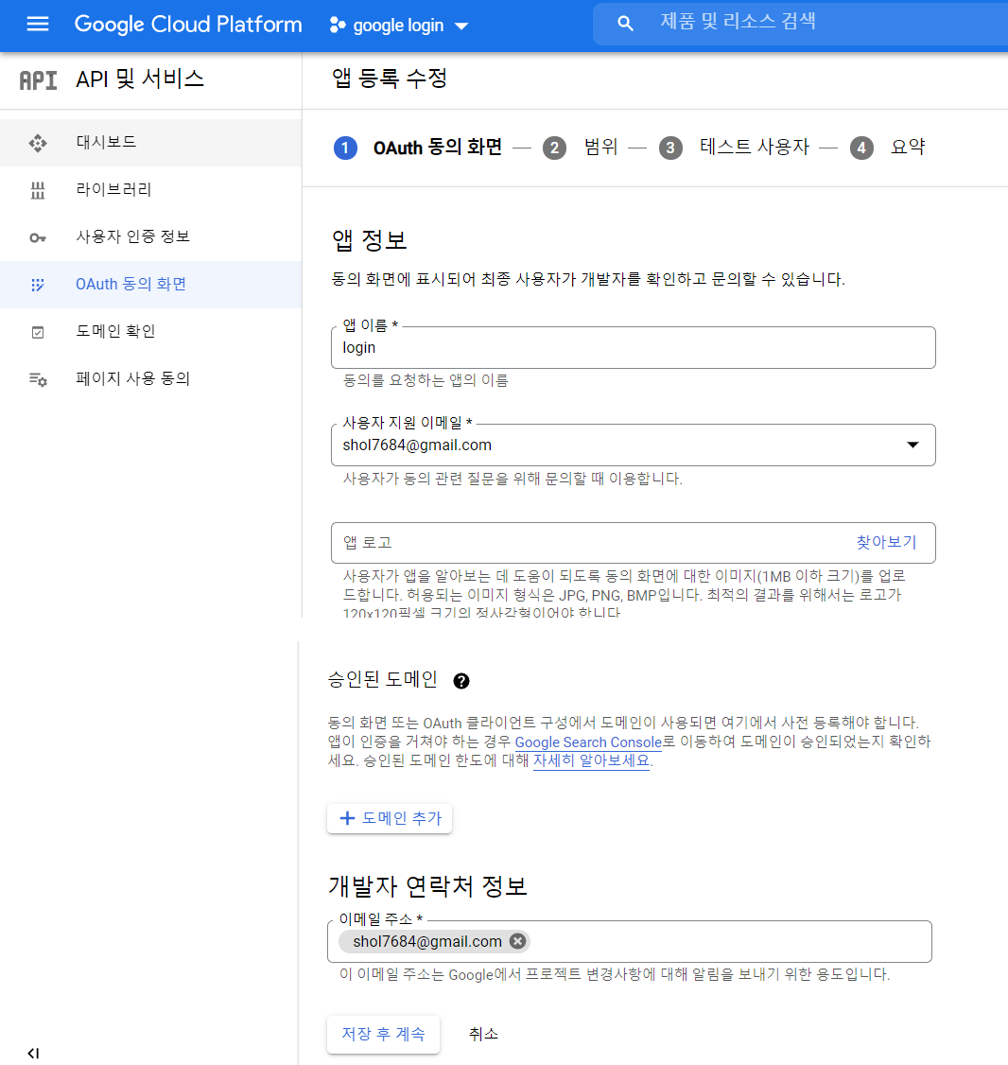Open 라이브러리 in the sidebar
1008x1065 pixels.
click(x=150, y=189)
